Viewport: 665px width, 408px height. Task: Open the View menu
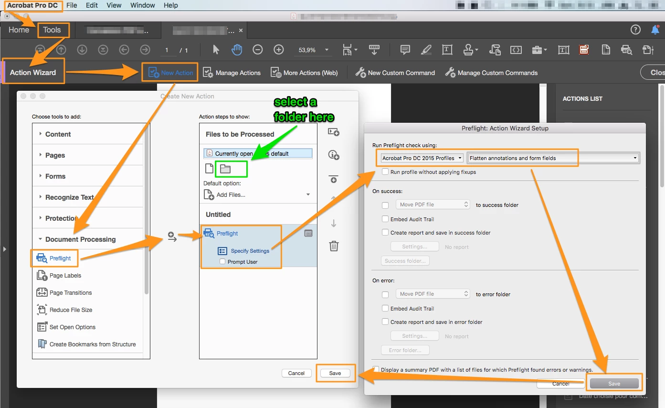[114, 5]
